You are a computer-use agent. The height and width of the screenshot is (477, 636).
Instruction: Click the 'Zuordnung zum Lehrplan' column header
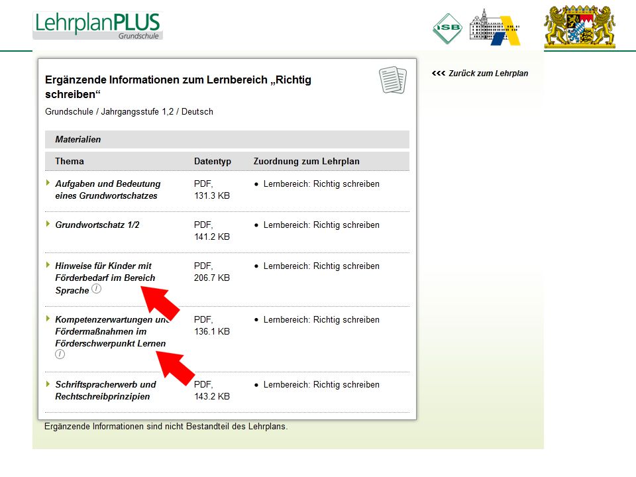point(307,162)
